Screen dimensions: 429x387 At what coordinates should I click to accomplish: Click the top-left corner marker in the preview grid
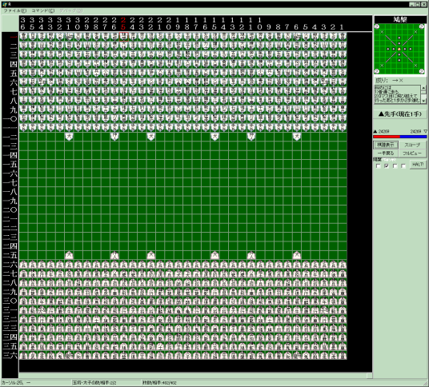(377, 26)
